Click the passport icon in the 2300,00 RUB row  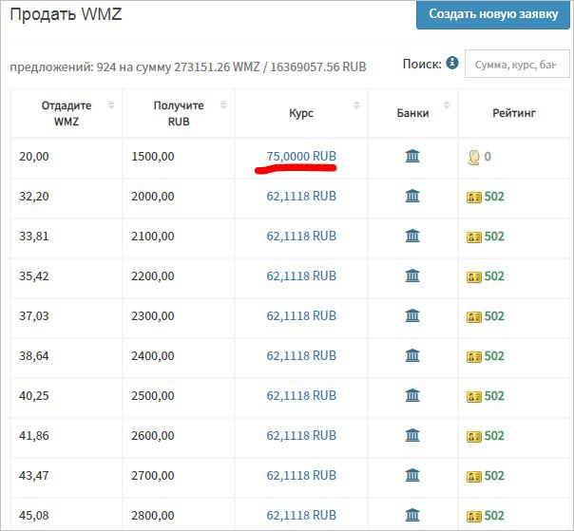[x=474, y=317]
